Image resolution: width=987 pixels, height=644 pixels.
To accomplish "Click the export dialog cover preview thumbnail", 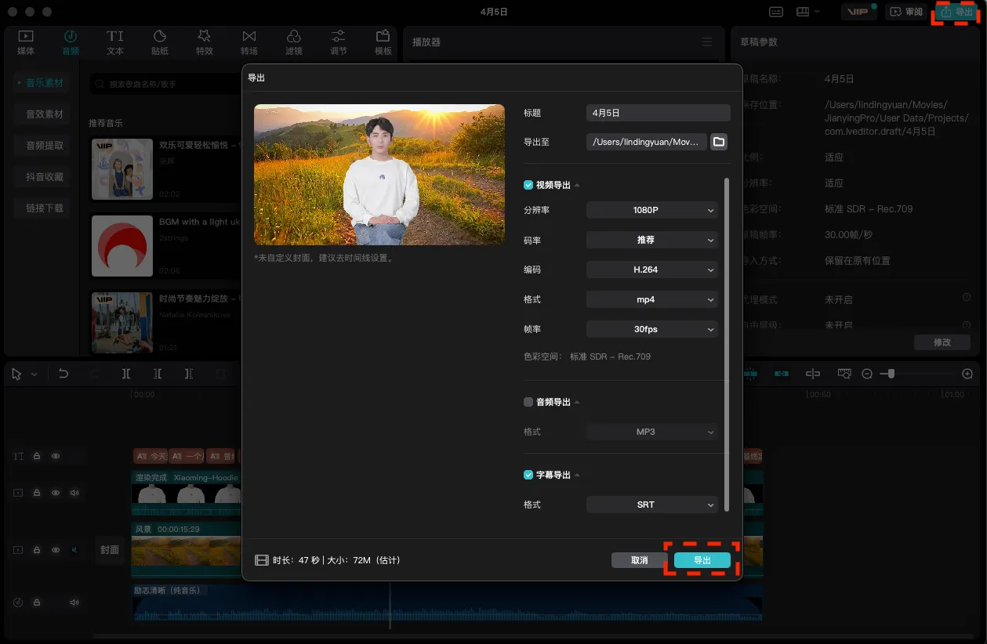I will click(379, 175).
